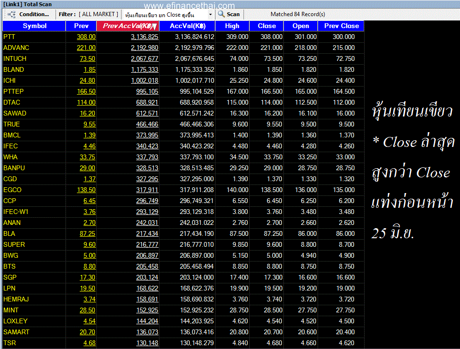This screenshot has height=349, width=460.
Task: Open the scan template dropdown arrow
Action: (210, 14)
